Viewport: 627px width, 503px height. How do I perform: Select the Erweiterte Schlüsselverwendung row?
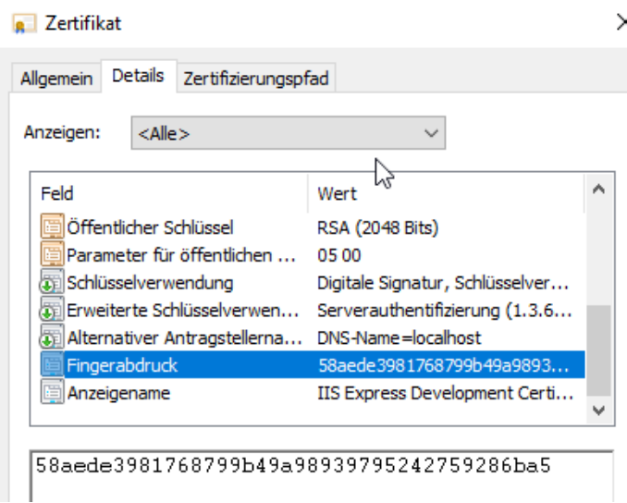point(313,310)
